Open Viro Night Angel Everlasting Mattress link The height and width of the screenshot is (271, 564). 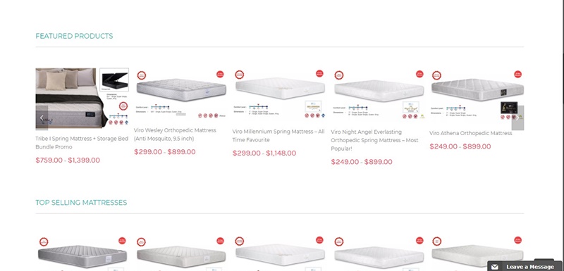374,140
